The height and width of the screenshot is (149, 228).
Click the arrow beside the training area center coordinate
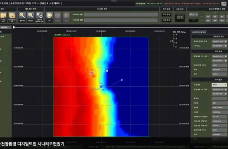coord(226,41)
